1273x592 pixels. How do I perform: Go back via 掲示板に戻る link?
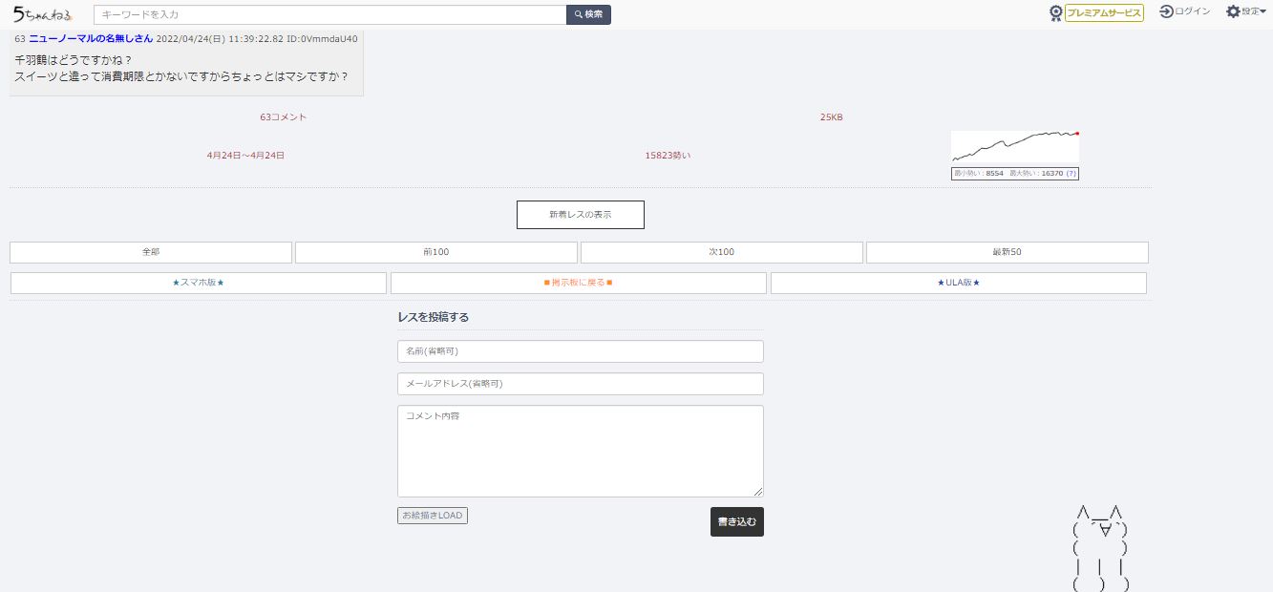click(578, 284)
